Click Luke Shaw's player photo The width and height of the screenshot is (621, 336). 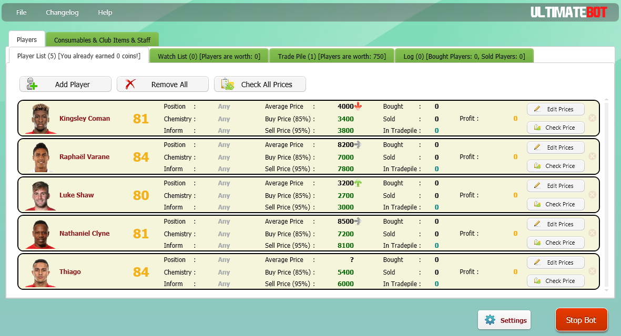coord(40,195)
